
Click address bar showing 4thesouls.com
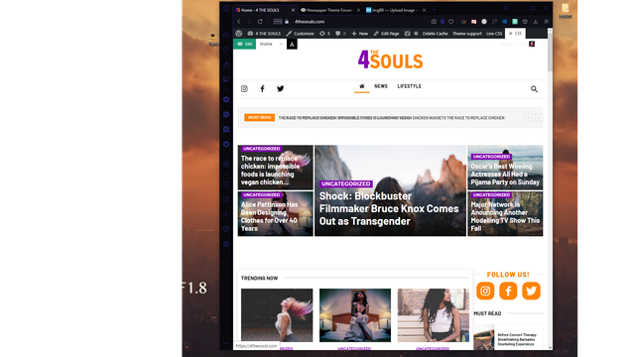coord(310,22)
